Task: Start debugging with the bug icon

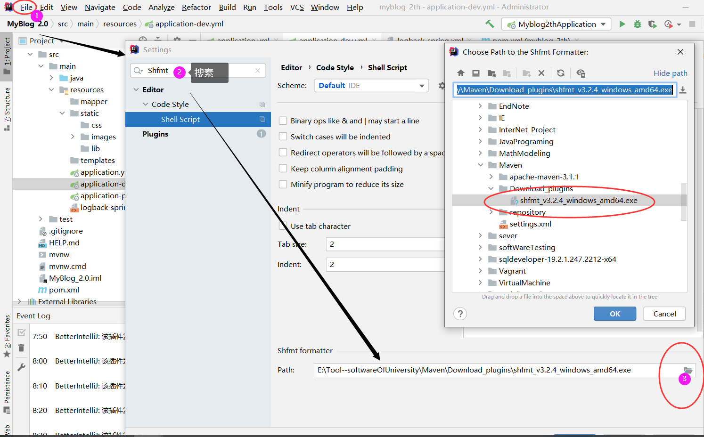Action: [x=637, y=24]
